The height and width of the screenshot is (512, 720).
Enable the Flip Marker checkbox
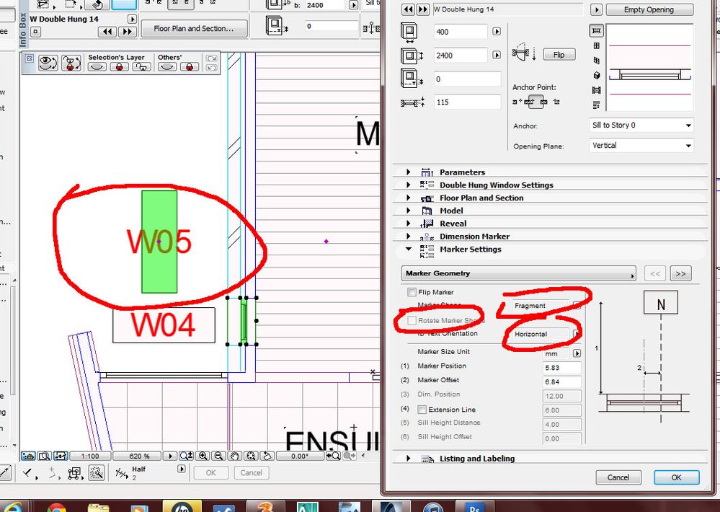(x=412, y=292)
